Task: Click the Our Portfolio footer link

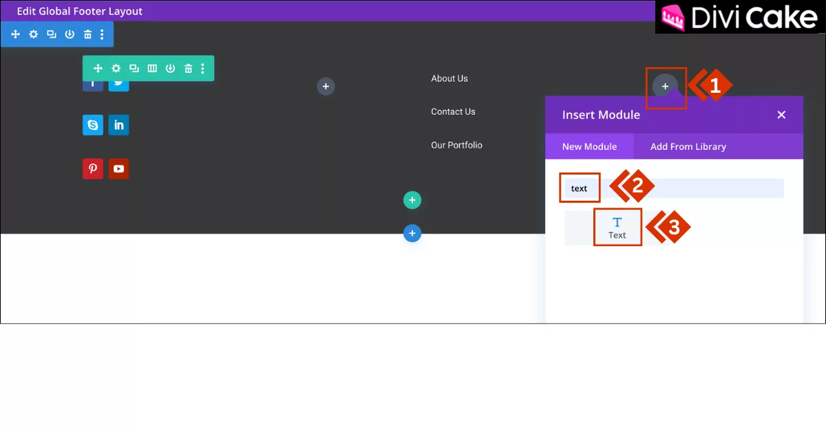Action: [x=456, y=145]
